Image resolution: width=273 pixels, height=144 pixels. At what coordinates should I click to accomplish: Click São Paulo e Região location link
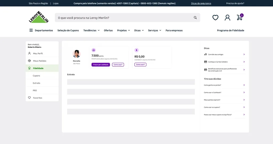point(38,3)
